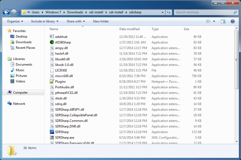Open recent pages dropdown next to Forward
Screen dimensions: 241x160
click(x=19, y=13)
